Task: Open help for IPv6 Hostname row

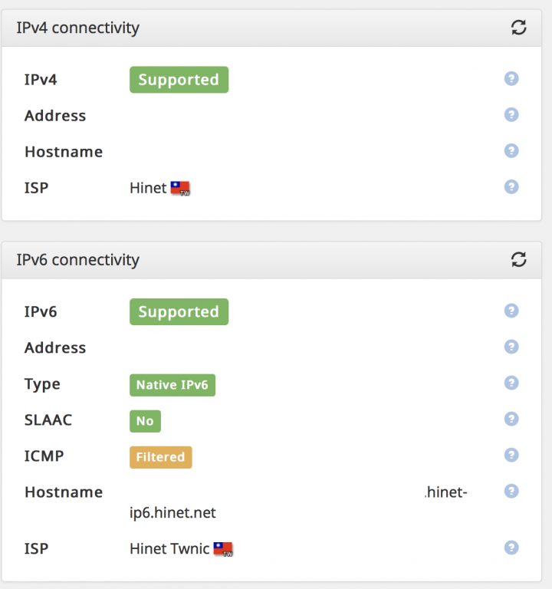Action: [x=511, y=491]
